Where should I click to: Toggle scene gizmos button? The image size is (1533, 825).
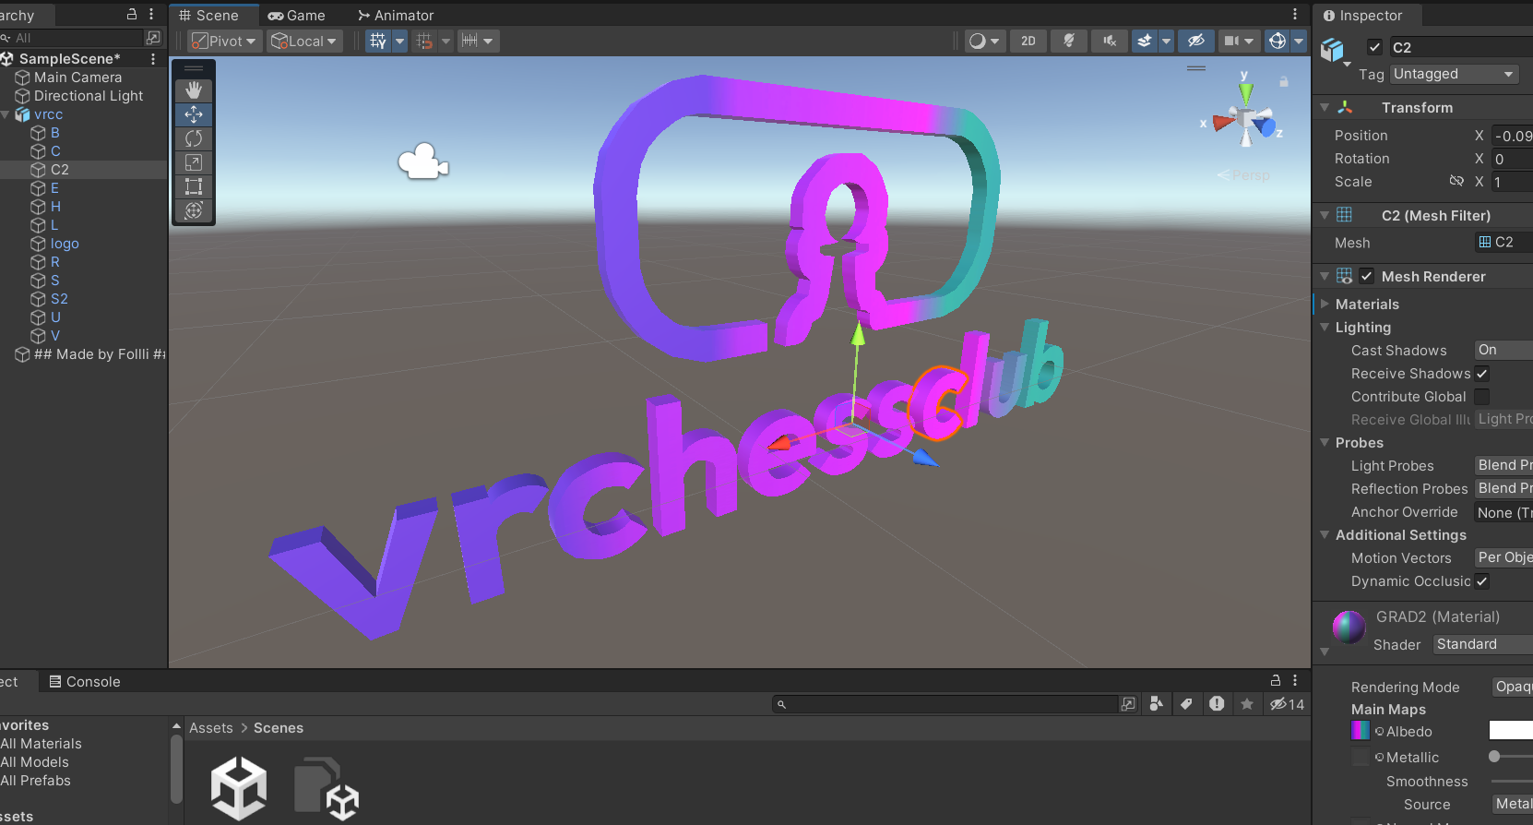coord(1277,41)
